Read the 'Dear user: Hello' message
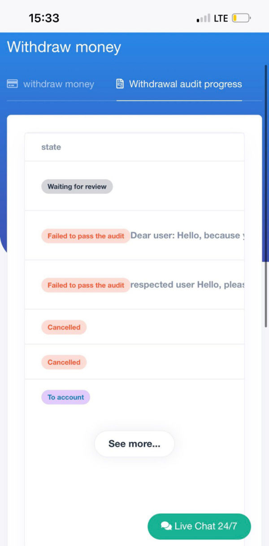Viewport: 269px width, 546px height. (x=187, y=236)
